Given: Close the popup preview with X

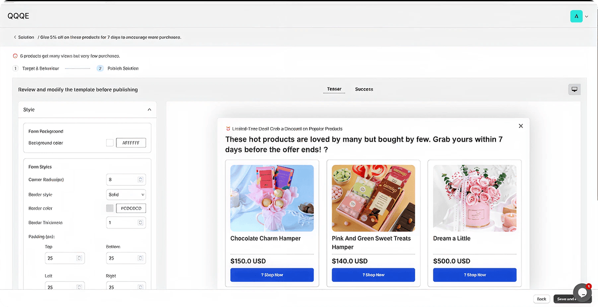Looking at the screenshot, I should point(520,126).
